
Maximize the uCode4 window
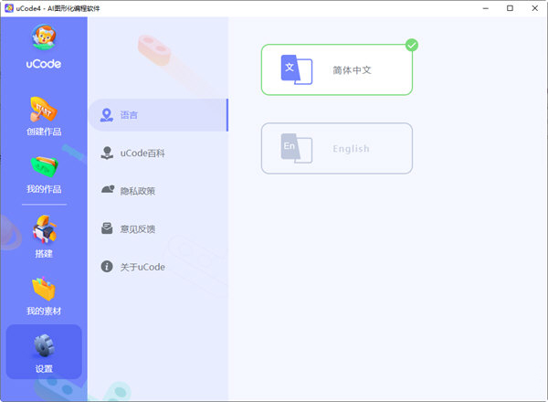tap(510, 8)
